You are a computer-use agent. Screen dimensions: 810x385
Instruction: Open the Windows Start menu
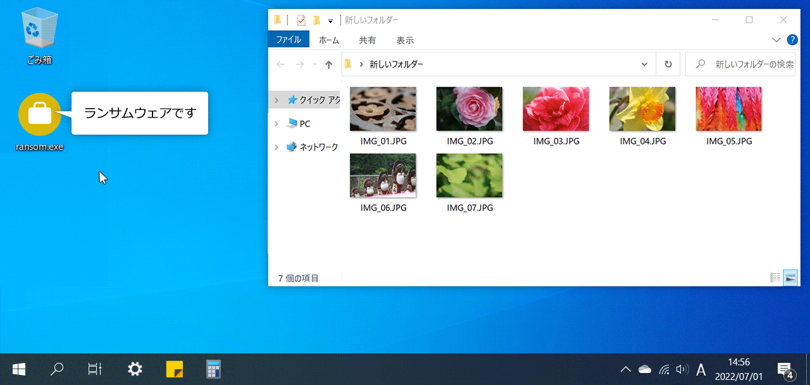(19, 369)
